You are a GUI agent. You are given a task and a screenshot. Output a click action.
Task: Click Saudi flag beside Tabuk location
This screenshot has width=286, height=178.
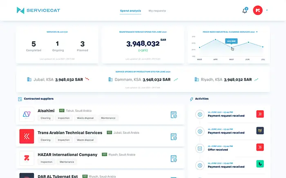62,111
